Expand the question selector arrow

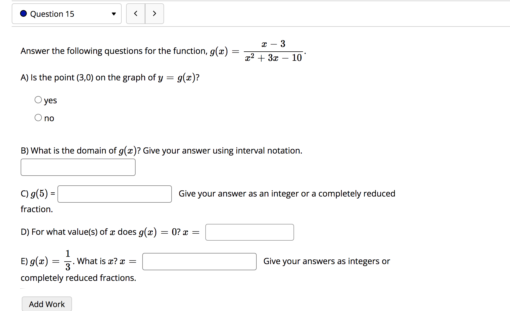pyautogui.click(x=114, y=14)
